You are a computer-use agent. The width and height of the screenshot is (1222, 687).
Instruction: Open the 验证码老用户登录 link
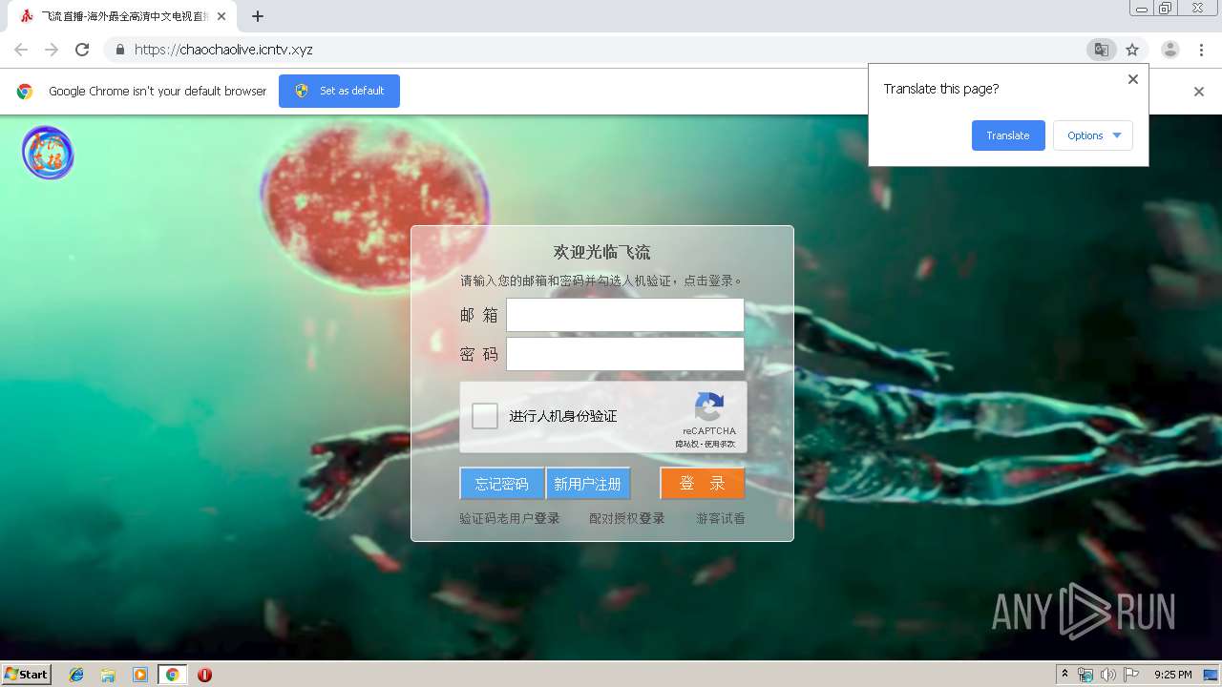510,518
